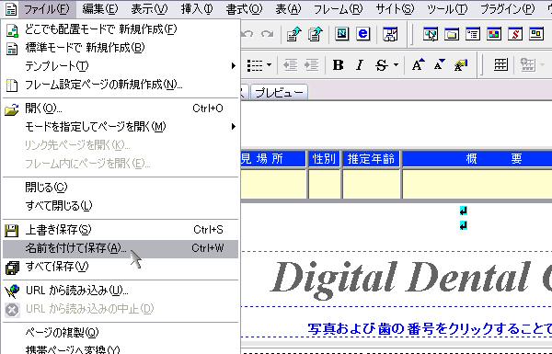The image size is (552, 354).
Task: Preview in Internet Explorer icon
Action: [363, 34]
